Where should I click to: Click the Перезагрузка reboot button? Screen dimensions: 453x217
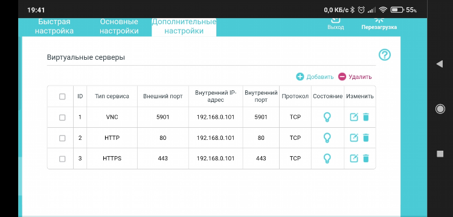click(379, 24)
